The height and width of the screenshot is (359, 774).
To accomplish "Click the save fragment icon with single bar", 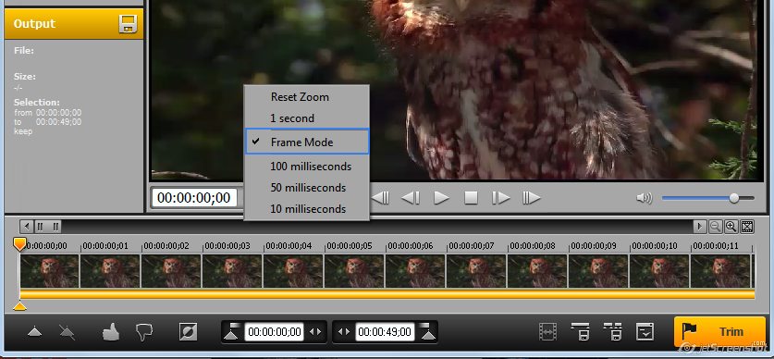I will click(x=581, y=332).
